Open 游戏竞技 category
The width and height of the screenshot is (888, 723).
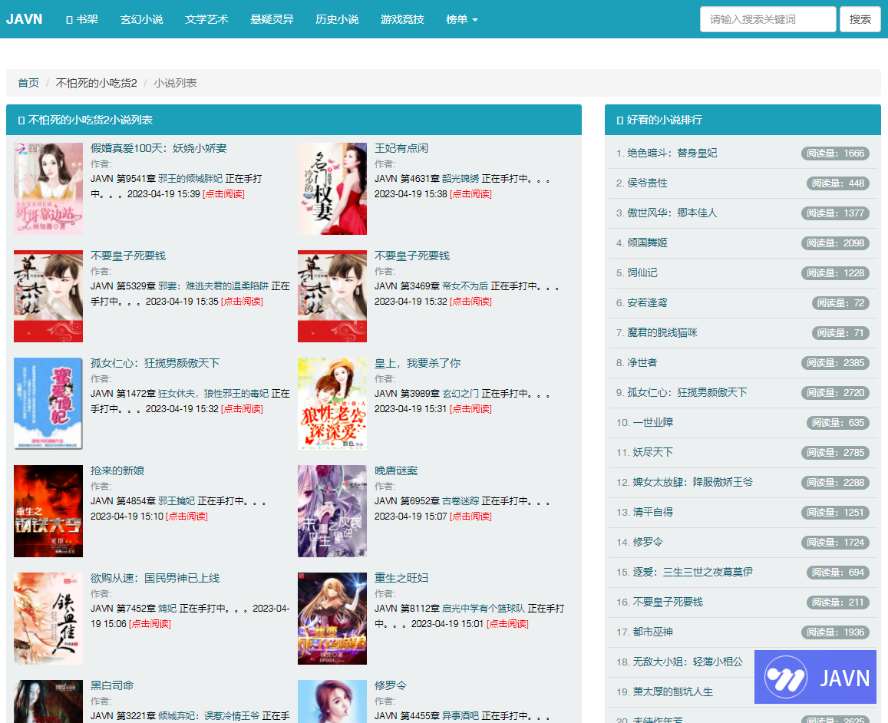[402, 19]
